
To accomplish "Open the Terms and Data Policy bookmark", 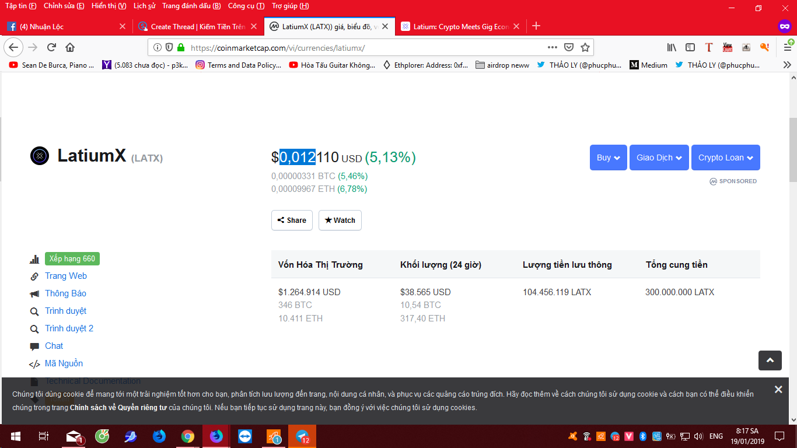I will coord(239,65).
